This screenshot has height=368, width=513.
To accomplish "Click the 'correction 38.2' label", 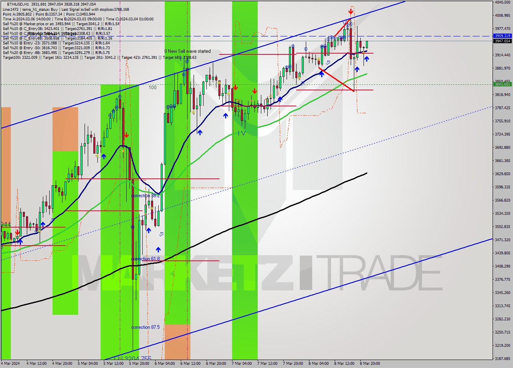I will [145, 196].
